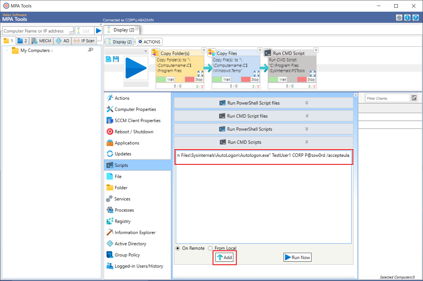The width and height of the screenshot is (423, 281).
Task: Run the connect arrow beside List
Action: coord(98,31)
